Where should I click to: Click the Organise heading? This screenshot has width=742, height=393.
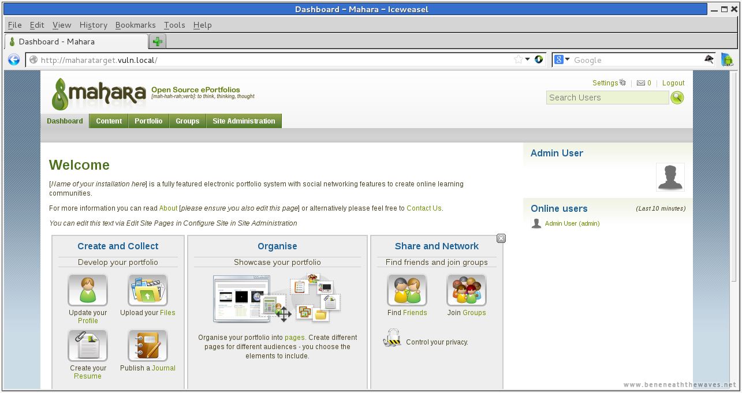[x=277, y=246]
